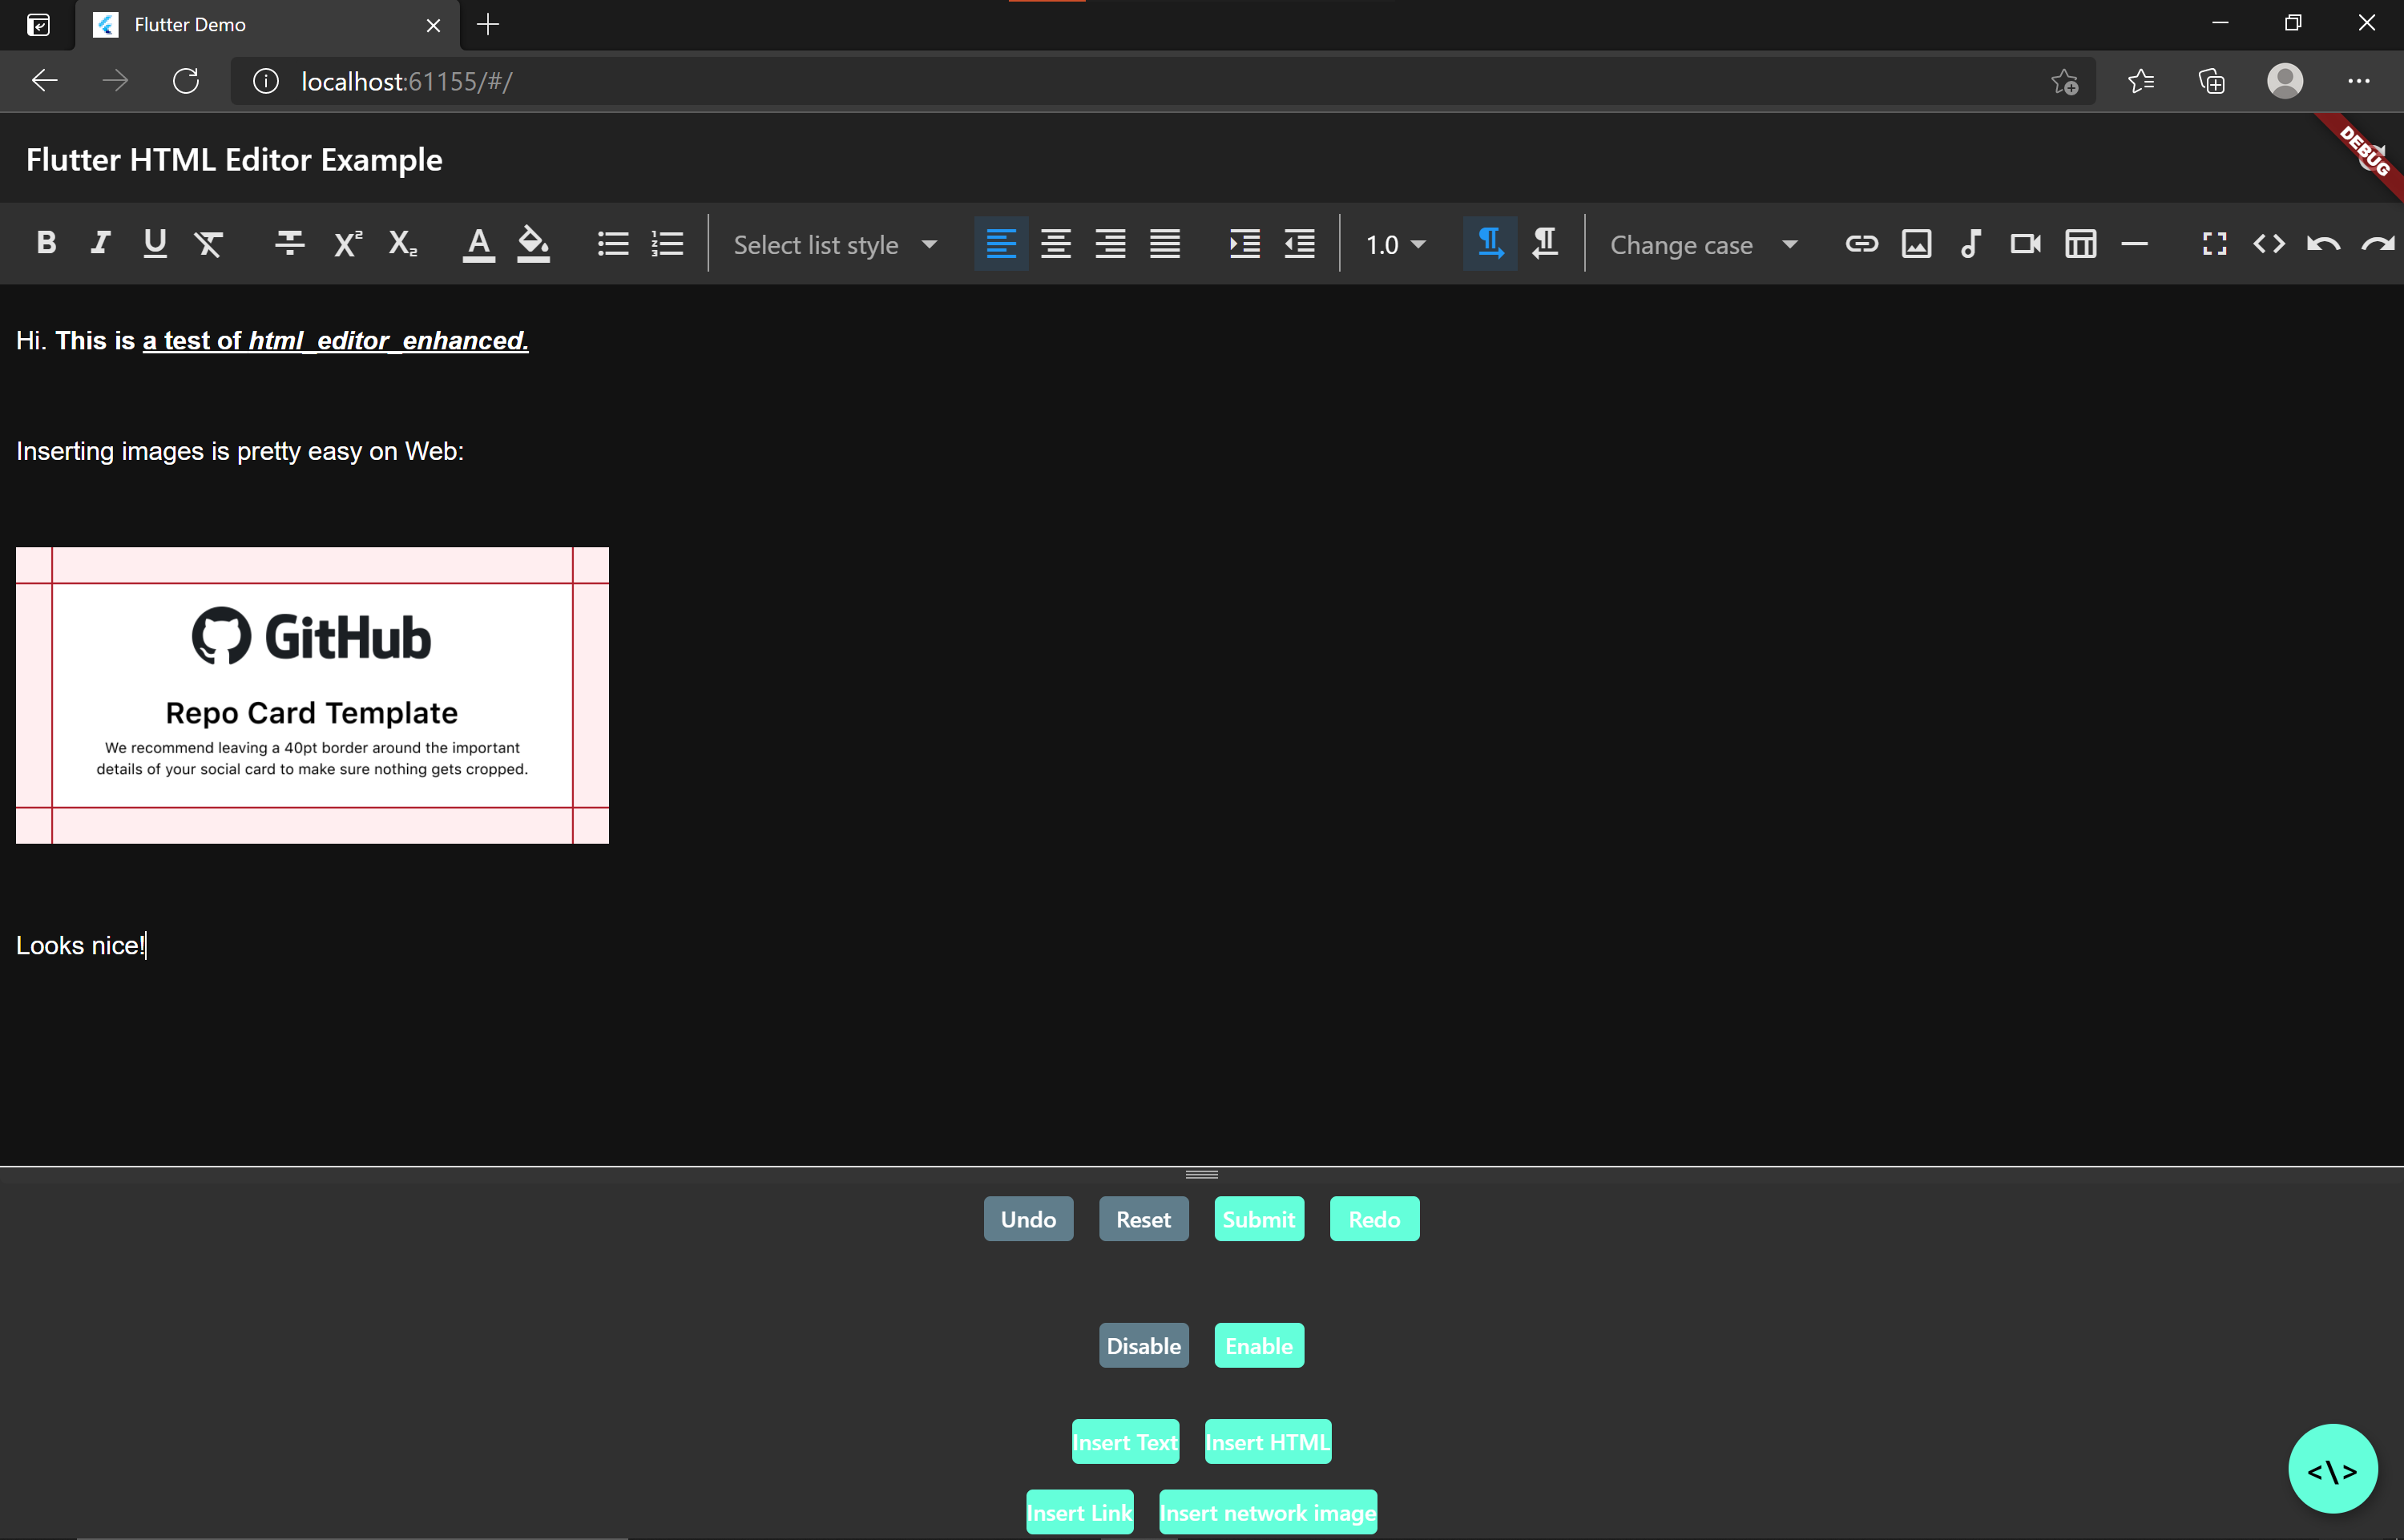
Task: Open the insert picture dialog icon
Action: [x=1916, y=243]
